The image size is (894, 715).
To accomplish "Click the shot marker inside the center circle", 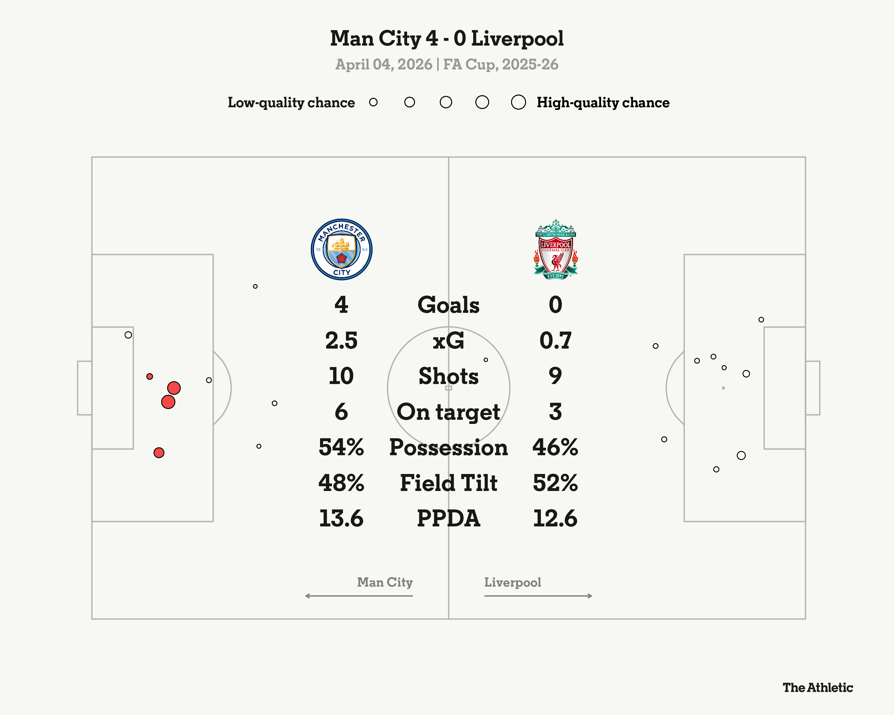I will [485, 360].
